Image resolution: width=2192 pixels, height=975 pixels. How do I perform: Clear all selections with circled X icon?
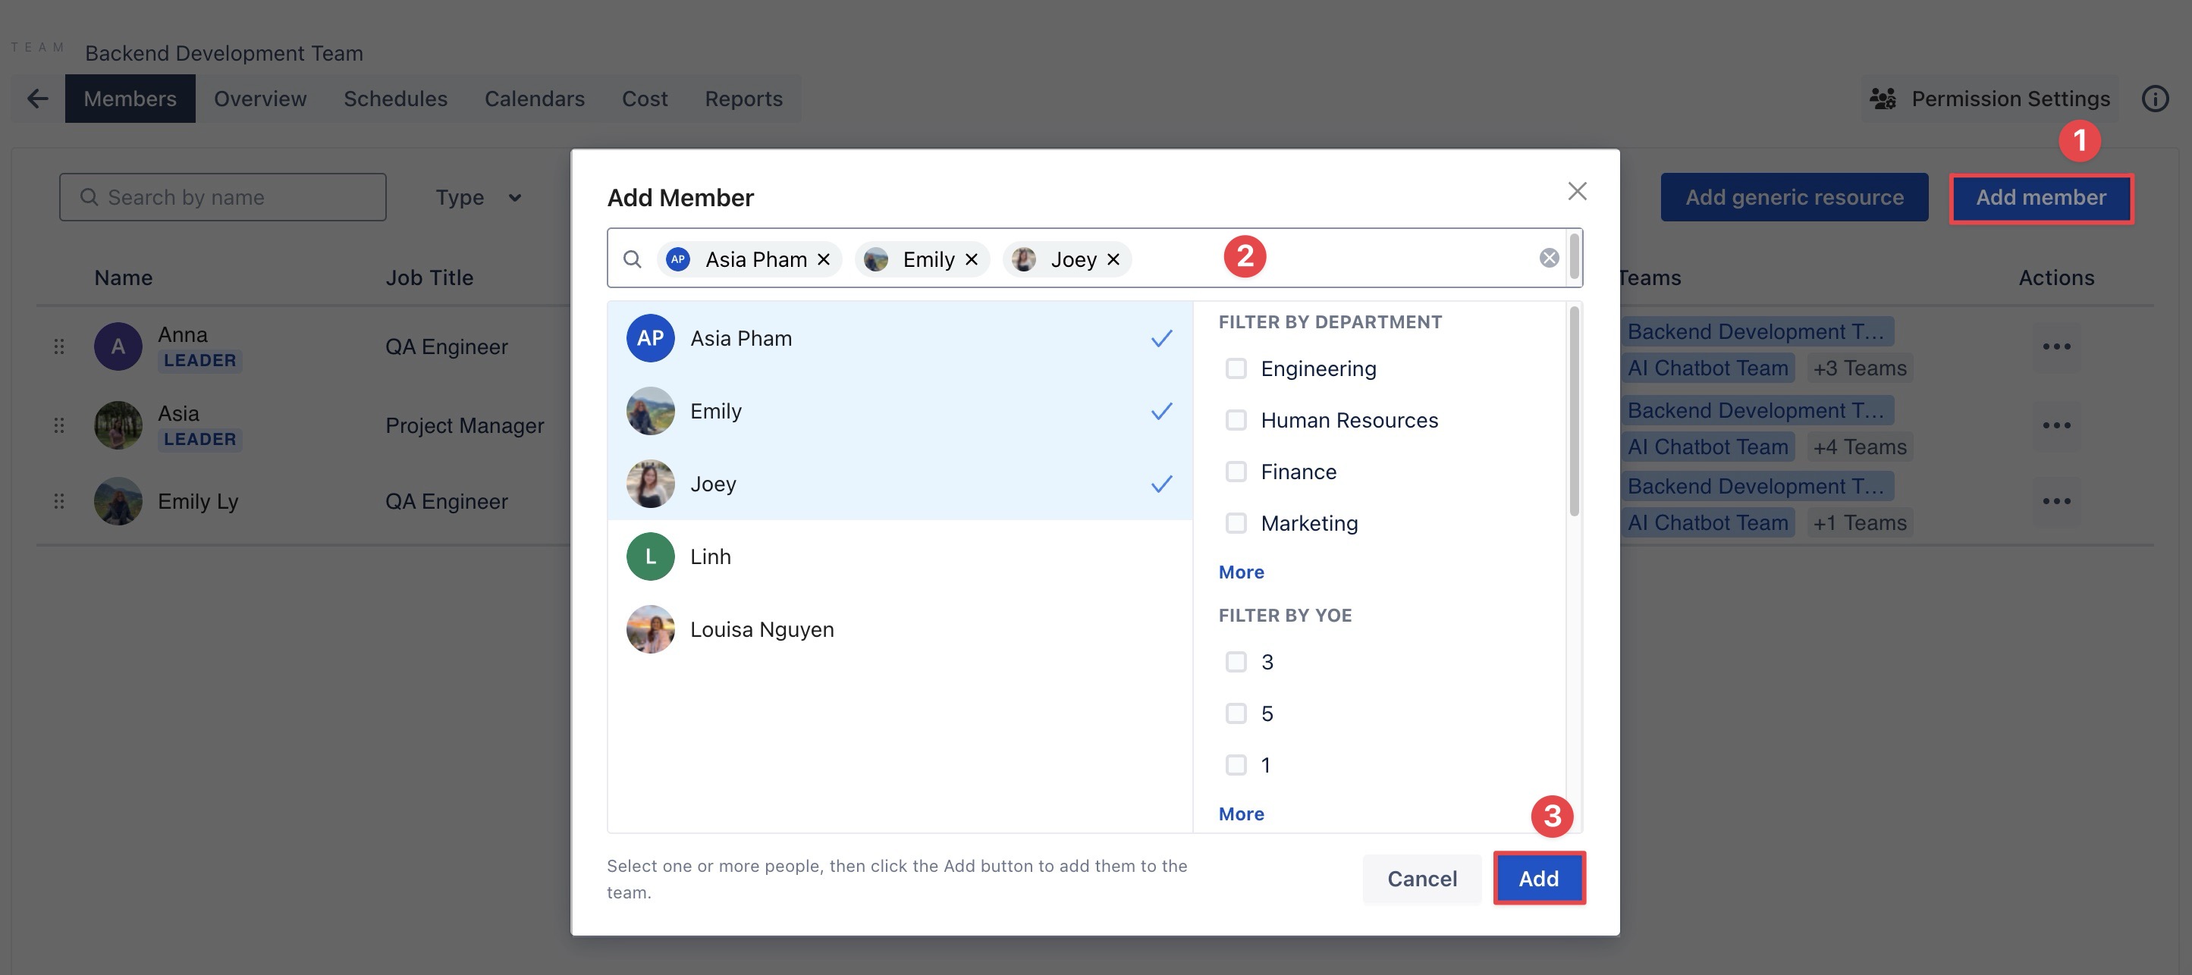1549,258
